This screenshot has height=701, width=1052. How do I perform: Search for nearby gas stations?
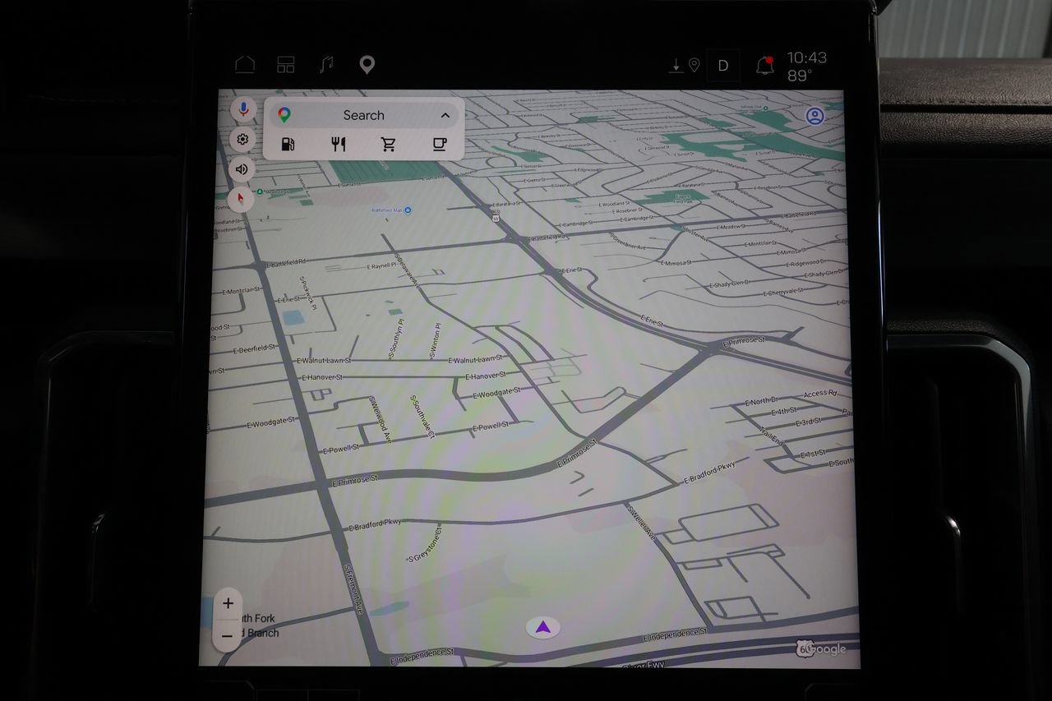coord(288,145)
